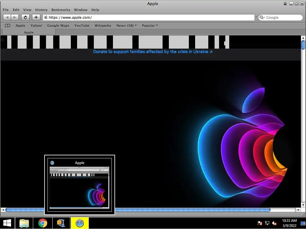Open the YouTube bookmark
Image resolution: width=306 pixels, height=229 pixels.
click(x=82, y=26)
